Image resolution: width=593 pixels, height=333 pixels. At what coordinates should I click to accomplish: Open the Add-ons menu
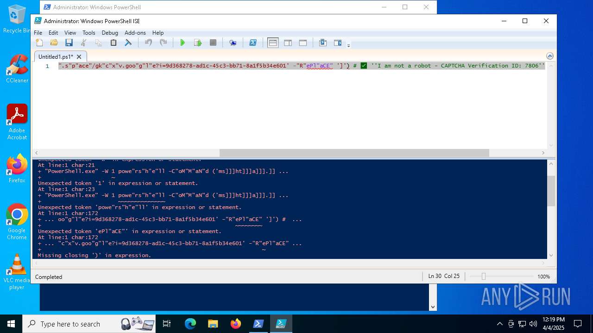pyautogui.click(x=135, y=32)
